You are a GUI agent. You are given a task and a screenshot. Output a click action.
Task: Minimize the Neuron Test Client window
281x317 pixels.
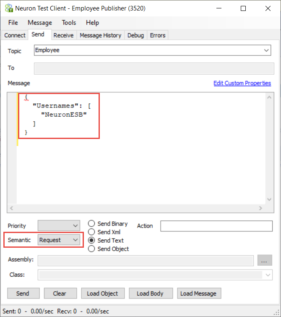coord(219,8)
